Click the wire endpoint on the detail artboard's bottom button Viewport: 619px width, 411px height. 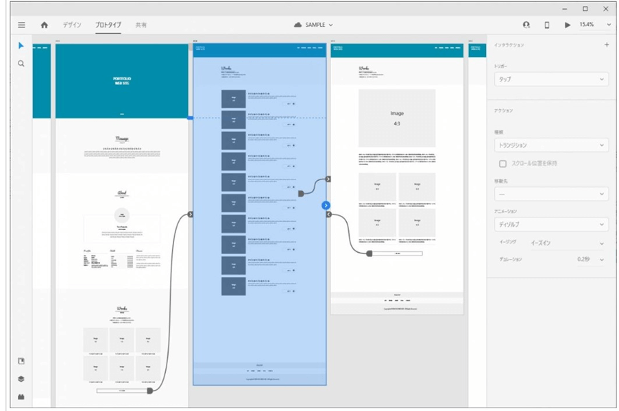pyautogui.click(x=369, y=253)
